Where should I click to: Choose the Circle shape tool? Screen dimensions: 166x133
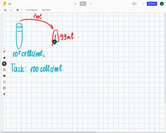pos(4,82)
